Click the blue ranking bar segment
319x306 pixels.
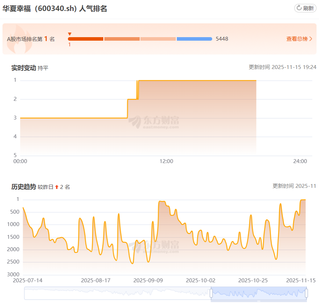coord(194,39)
